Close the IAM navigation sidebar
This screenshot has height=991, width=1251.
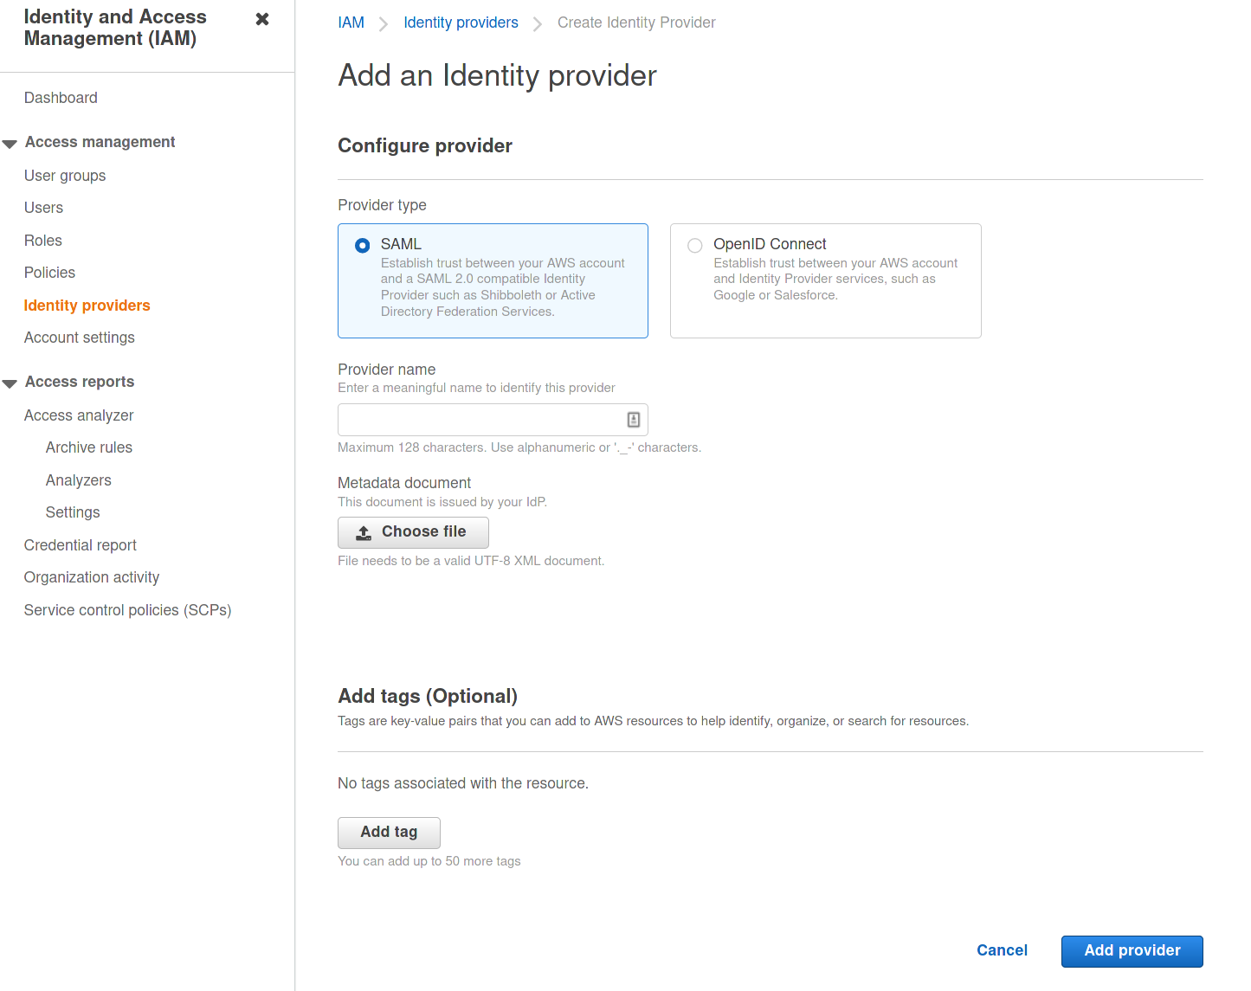[x=262, y=19]
